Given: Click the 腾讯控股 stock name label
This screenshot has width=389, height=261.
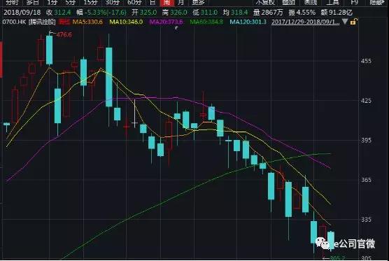Looking at the screenshot, I should click(42, 22).
